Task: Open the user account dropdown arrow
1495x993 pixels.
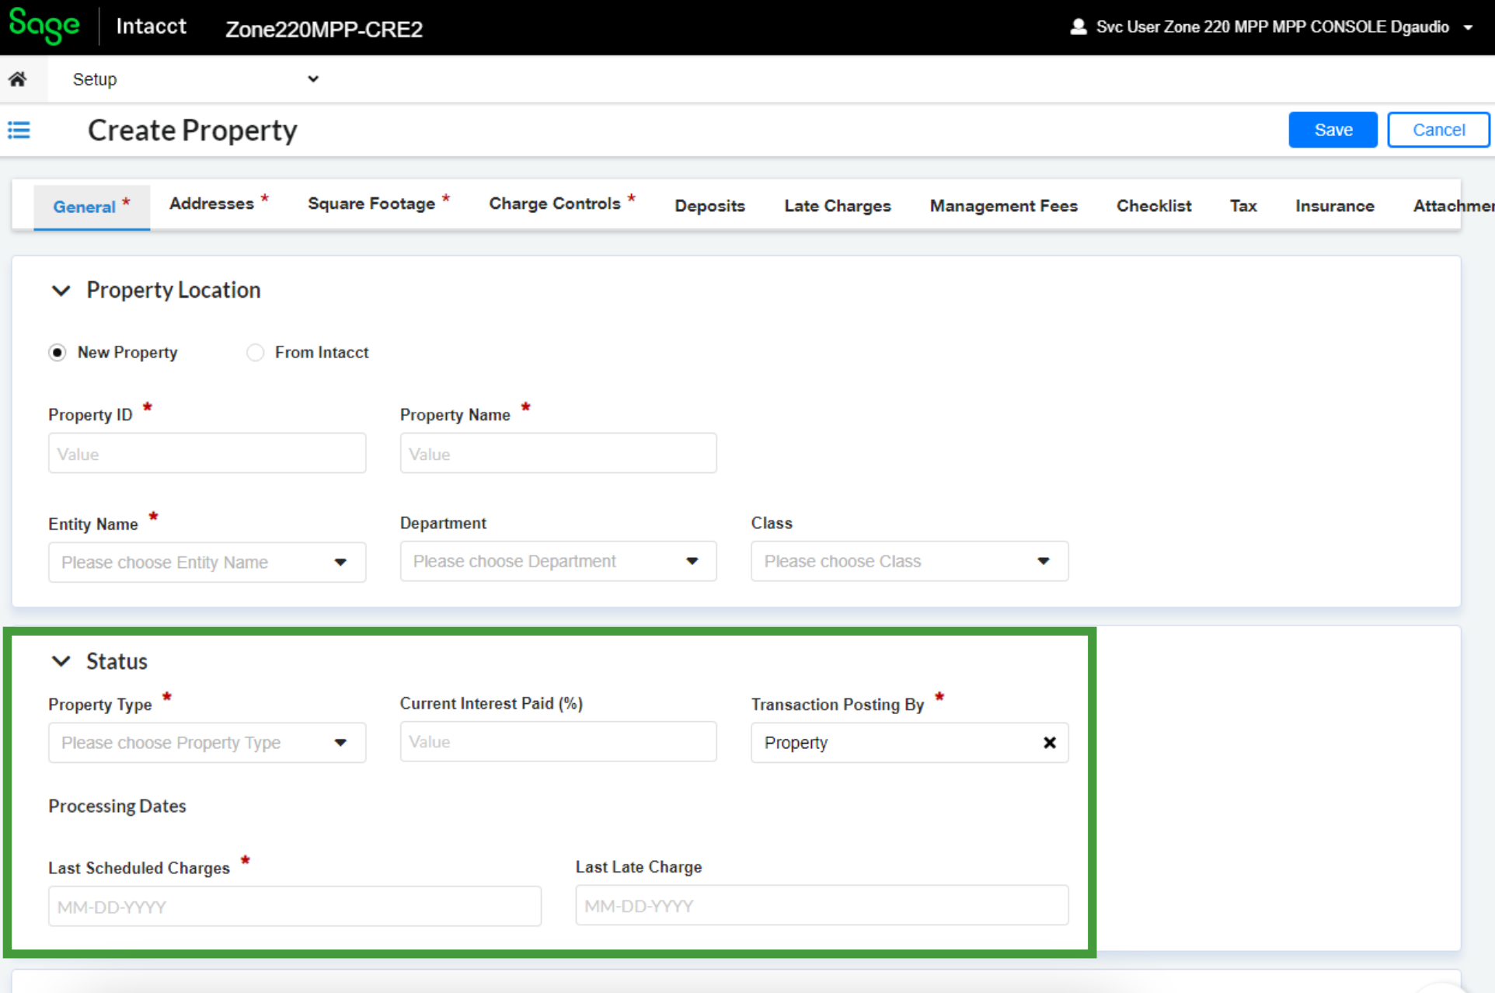Action: [x=1469, y=27]
